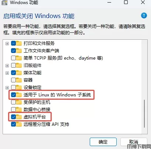This screenshot has height=149, width=151.
Task: Enable the 简单 TCPIP 服务 checkbox
Action: click(13, 58)
